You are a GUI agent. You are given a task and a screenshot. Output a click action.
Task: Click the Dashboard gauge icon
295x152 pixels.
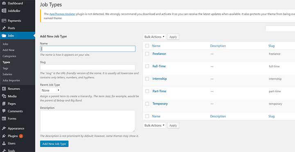pos(4,3)
